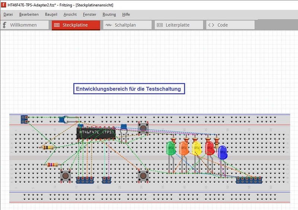Switch to the Leiterplatte tab
The width and height of the screenshot is (298, 210).
[179, 25]
